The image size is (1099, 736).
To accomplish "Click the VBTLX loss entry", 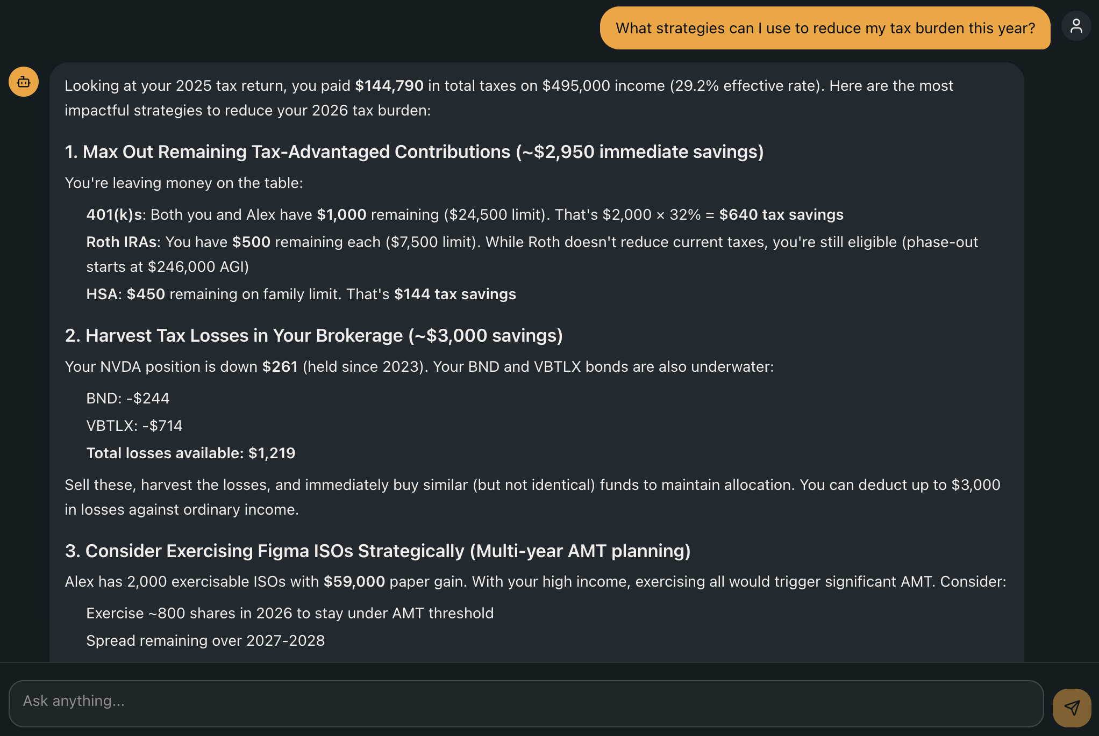I will tap(134, 425).
